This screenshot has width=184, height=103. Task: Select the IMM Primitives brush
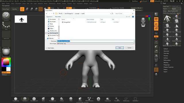[89, 99]
